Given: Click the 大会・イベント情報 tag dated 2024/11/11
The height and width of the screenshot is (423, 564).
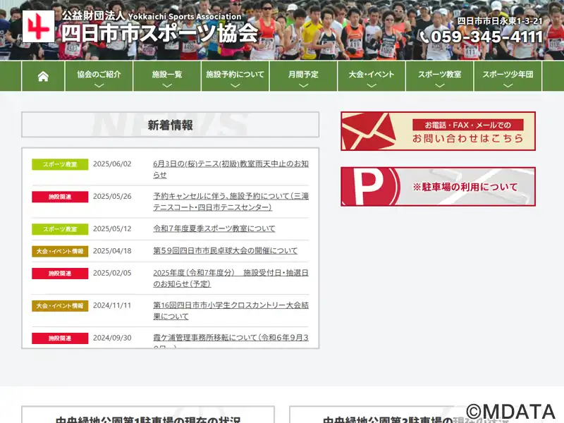Looking at the screenshot, I should pos(60,306).
